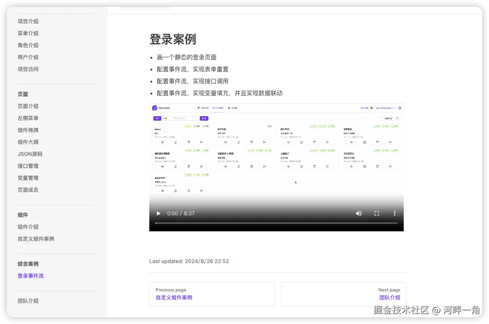Click bullet text 画一个静态的登录页面
This screenshot has height=324, width=489.
point(187,57)
